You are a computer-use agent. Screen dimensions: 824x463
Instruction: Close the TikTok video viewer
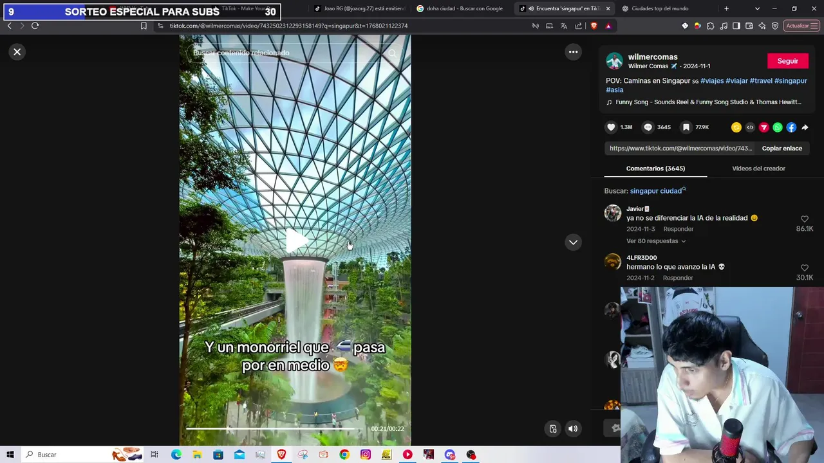point(17,52)
